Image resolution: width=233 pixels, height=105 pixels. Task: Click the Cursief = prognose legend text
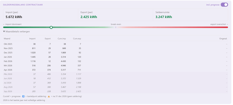[x=12, y=96]
